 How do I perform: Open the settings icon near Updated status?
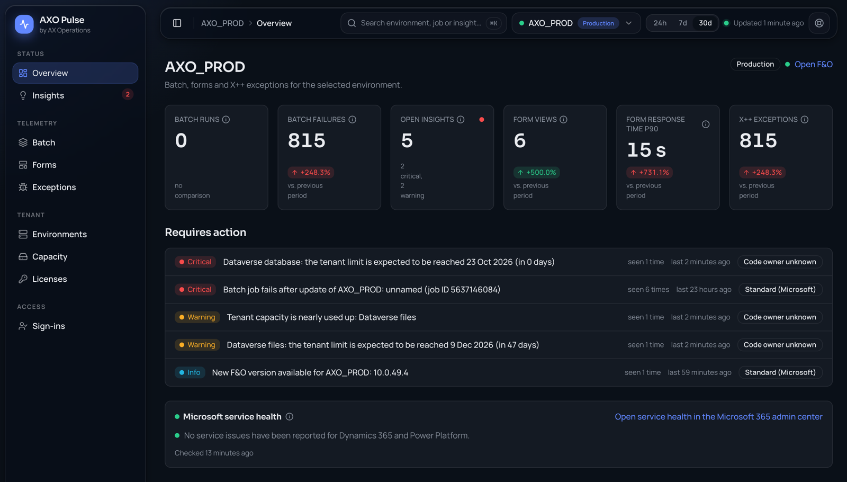click(x=819, y=23)
